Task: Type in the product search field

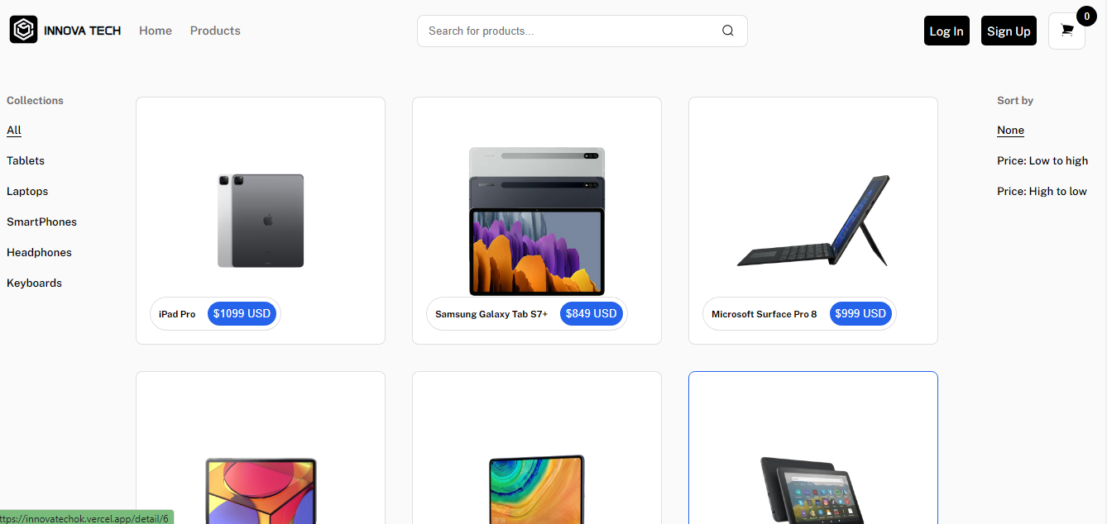Action: [571, 31]
